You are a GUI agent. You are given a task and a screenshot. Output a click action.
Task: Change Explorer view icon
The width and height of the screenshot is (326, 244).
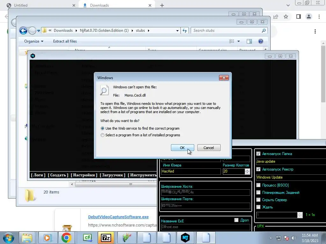tap(232, 41)
